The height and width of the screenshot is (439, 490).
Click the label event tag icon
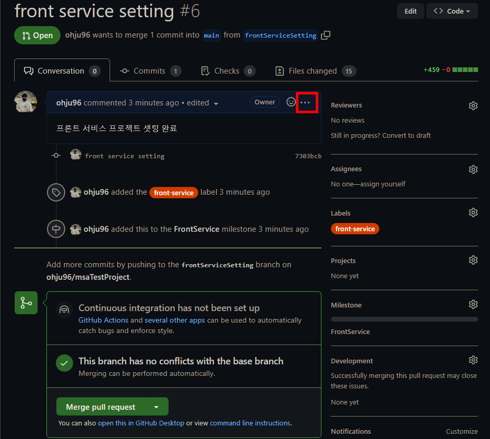point(56,192)
